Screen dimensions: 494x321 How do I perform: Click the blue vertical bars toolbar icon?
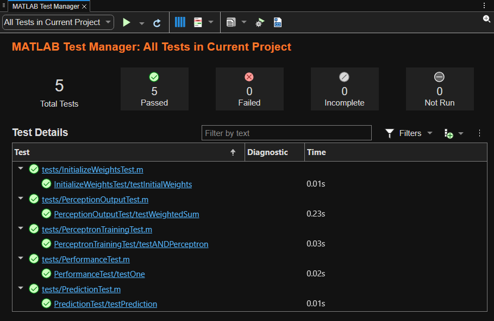(180, 22)
